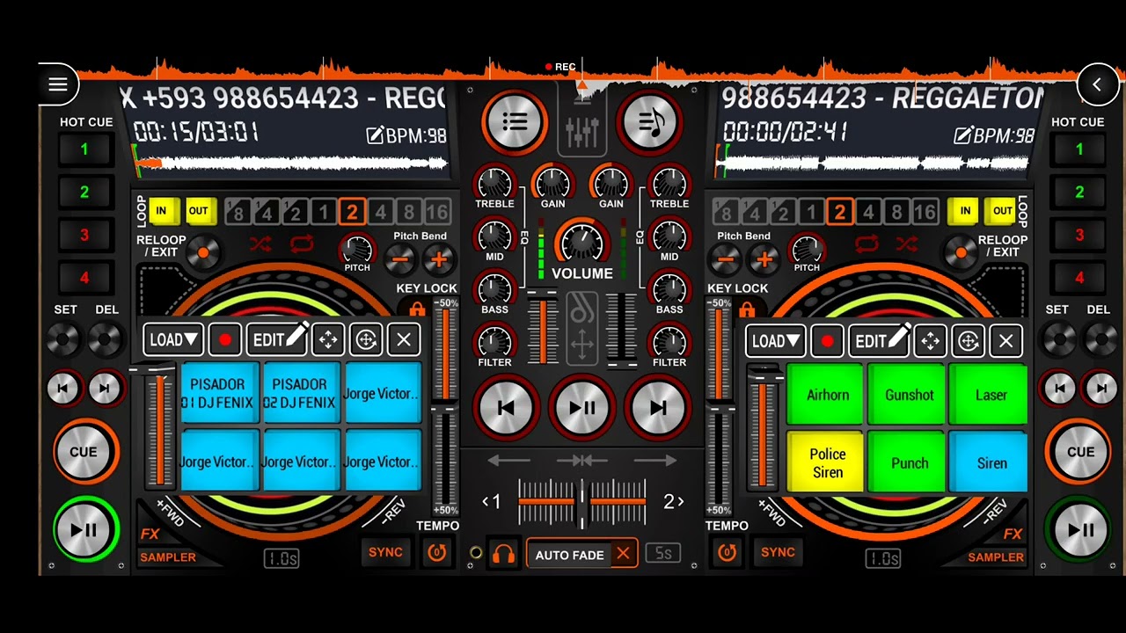Toggle left deck key lock padlock
Screen dimensions: 1126x633
417,309
